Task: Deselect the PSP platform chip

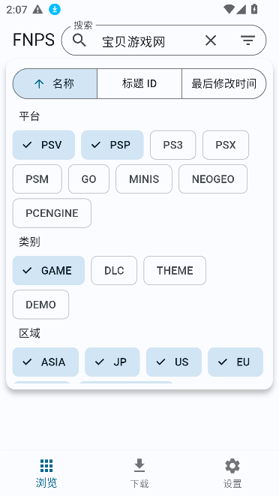Action: pos(112,145)
